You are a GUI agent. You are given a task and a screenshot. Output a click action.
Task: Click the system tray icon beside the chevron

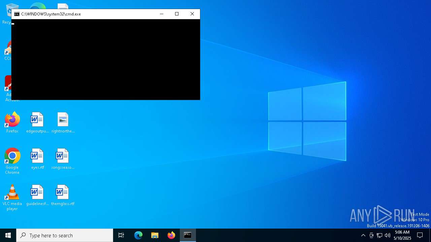(x=371, y=235)
